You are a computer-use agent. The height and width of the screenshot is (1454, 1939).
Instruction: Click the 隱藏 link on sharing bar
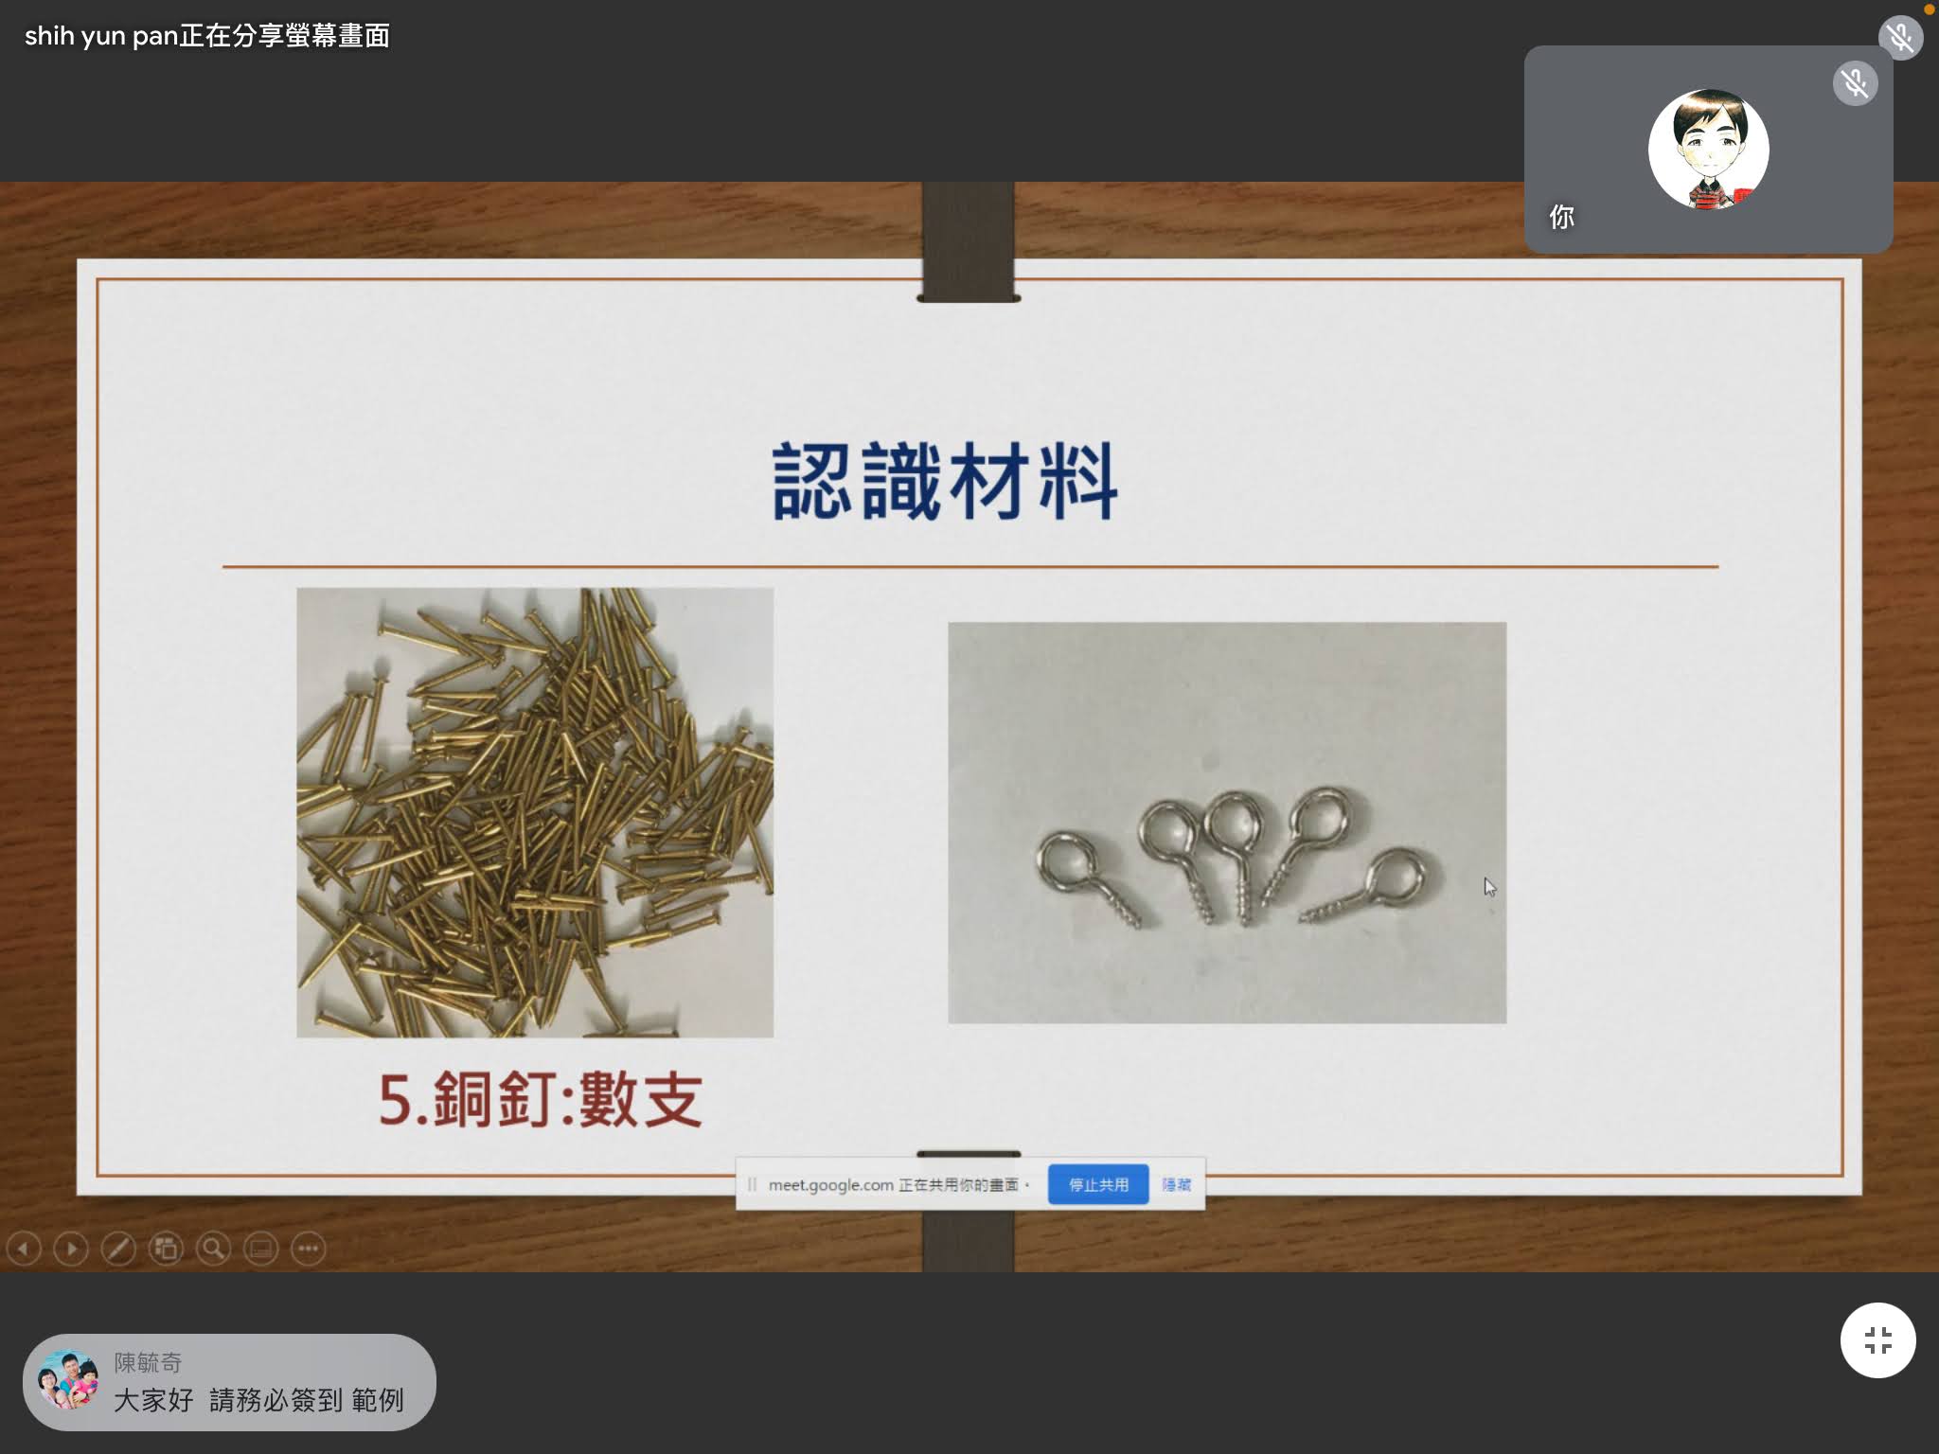click(x=1176, y=1184)
